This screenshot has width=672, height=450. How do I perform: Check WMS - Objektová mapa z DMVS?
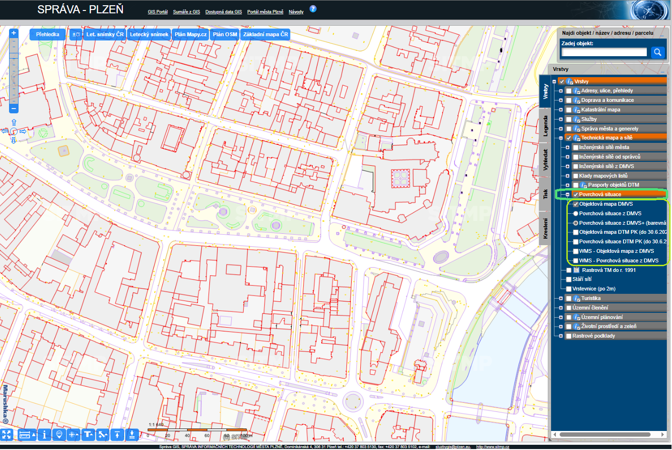pyautogui.click(x=575, y=251)
